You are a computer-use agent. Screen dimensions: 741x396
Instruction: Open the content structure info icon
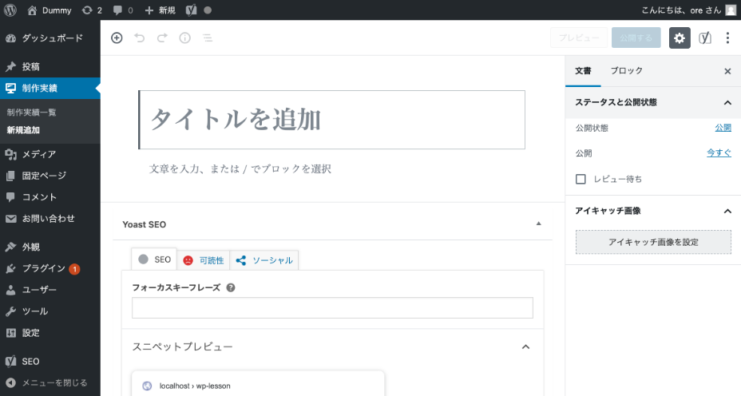pyautogui.click(x=184, y=38)
